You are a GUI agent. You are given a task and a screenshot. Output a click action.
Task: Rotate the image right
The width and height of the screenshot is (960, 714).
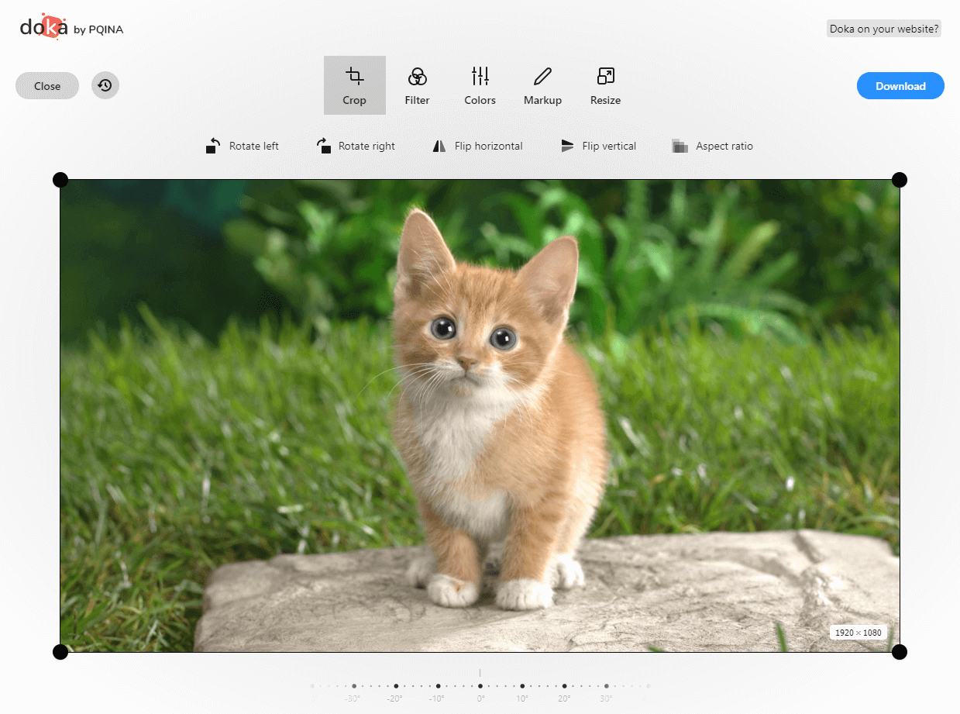(x=356, y=146)
